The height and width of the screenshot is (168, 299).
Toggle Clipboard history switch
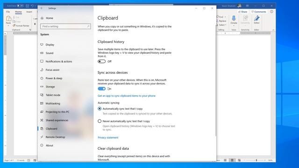pos(101,61)
